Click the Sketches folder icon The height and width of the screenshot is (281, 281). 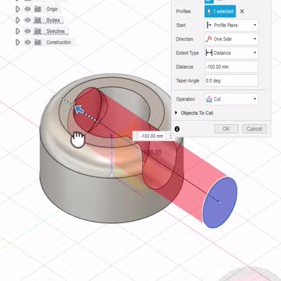pyautogui.click(x=37, y=31)
